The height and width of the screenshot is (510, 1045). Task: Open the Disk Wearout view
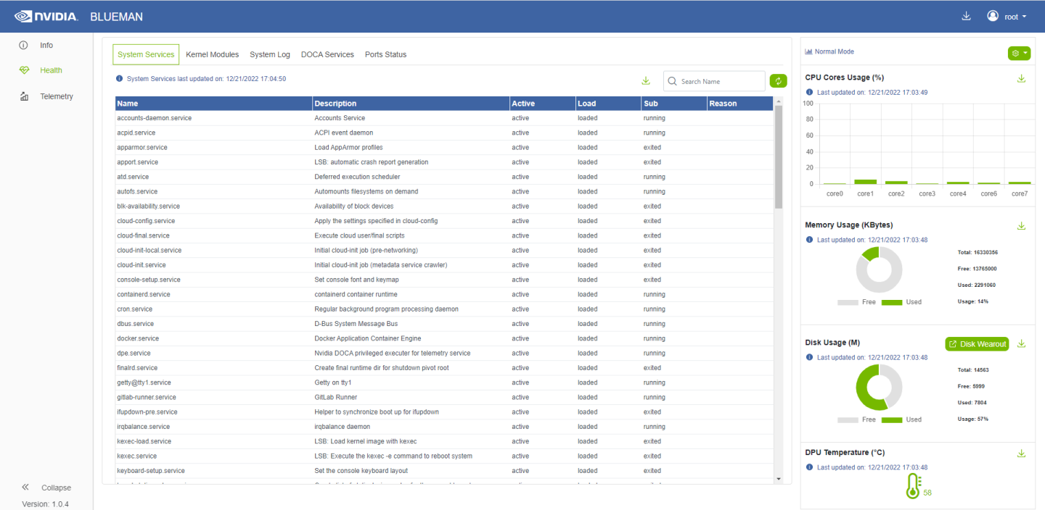(x=976, y=343)
